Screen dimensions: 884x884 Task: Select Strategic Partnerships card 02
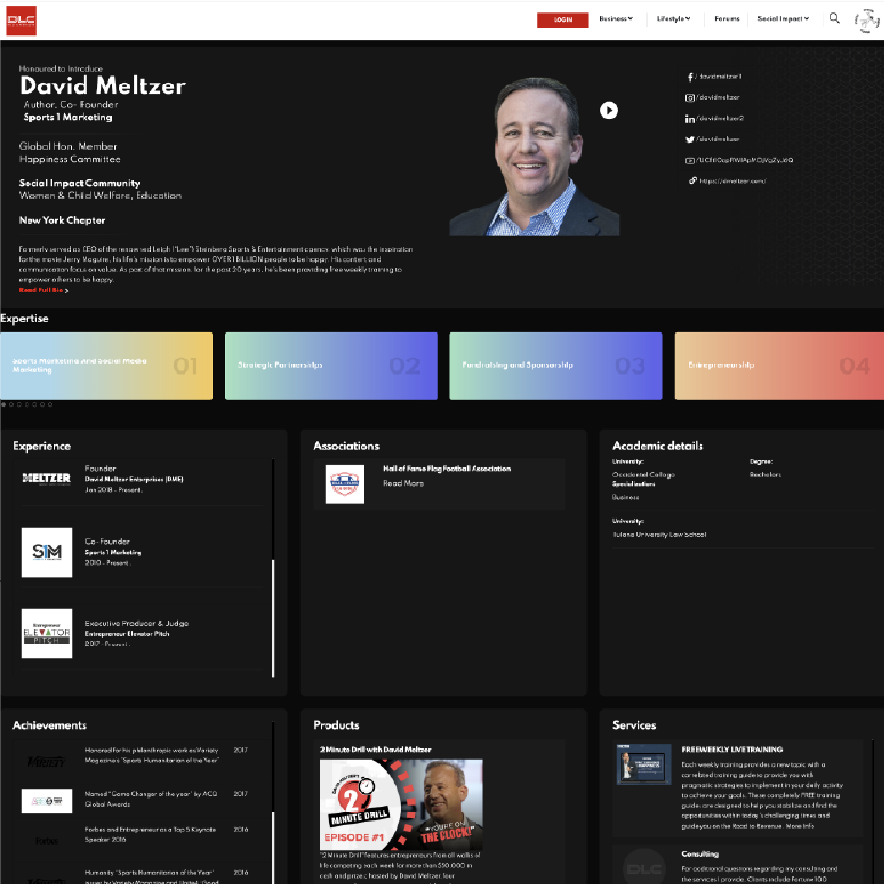pyautogui.click(x=331, y=366)
